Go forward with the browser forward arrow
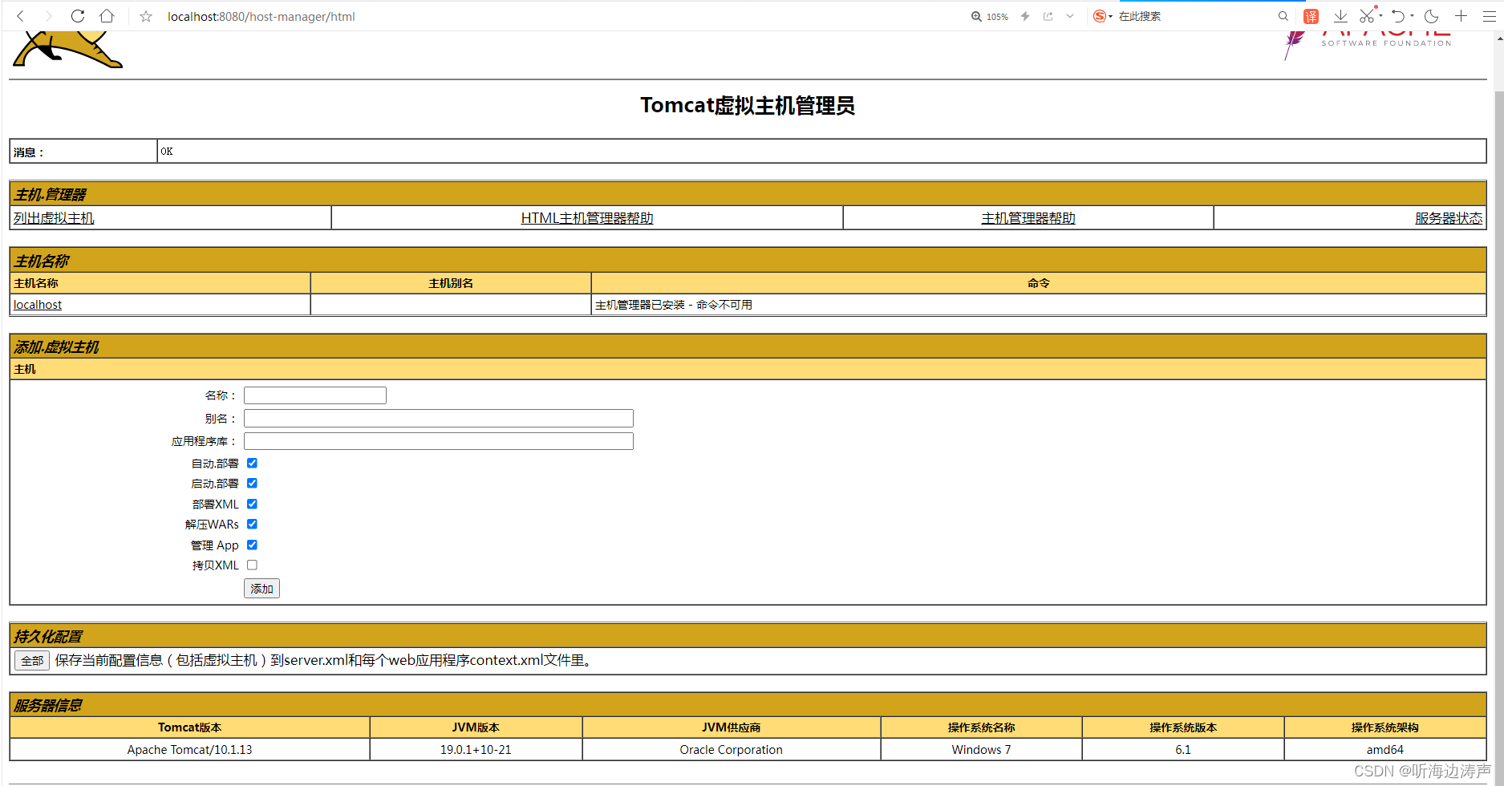Image resolution: width=1504 pixels, height=786 pixels. (48, 16)
